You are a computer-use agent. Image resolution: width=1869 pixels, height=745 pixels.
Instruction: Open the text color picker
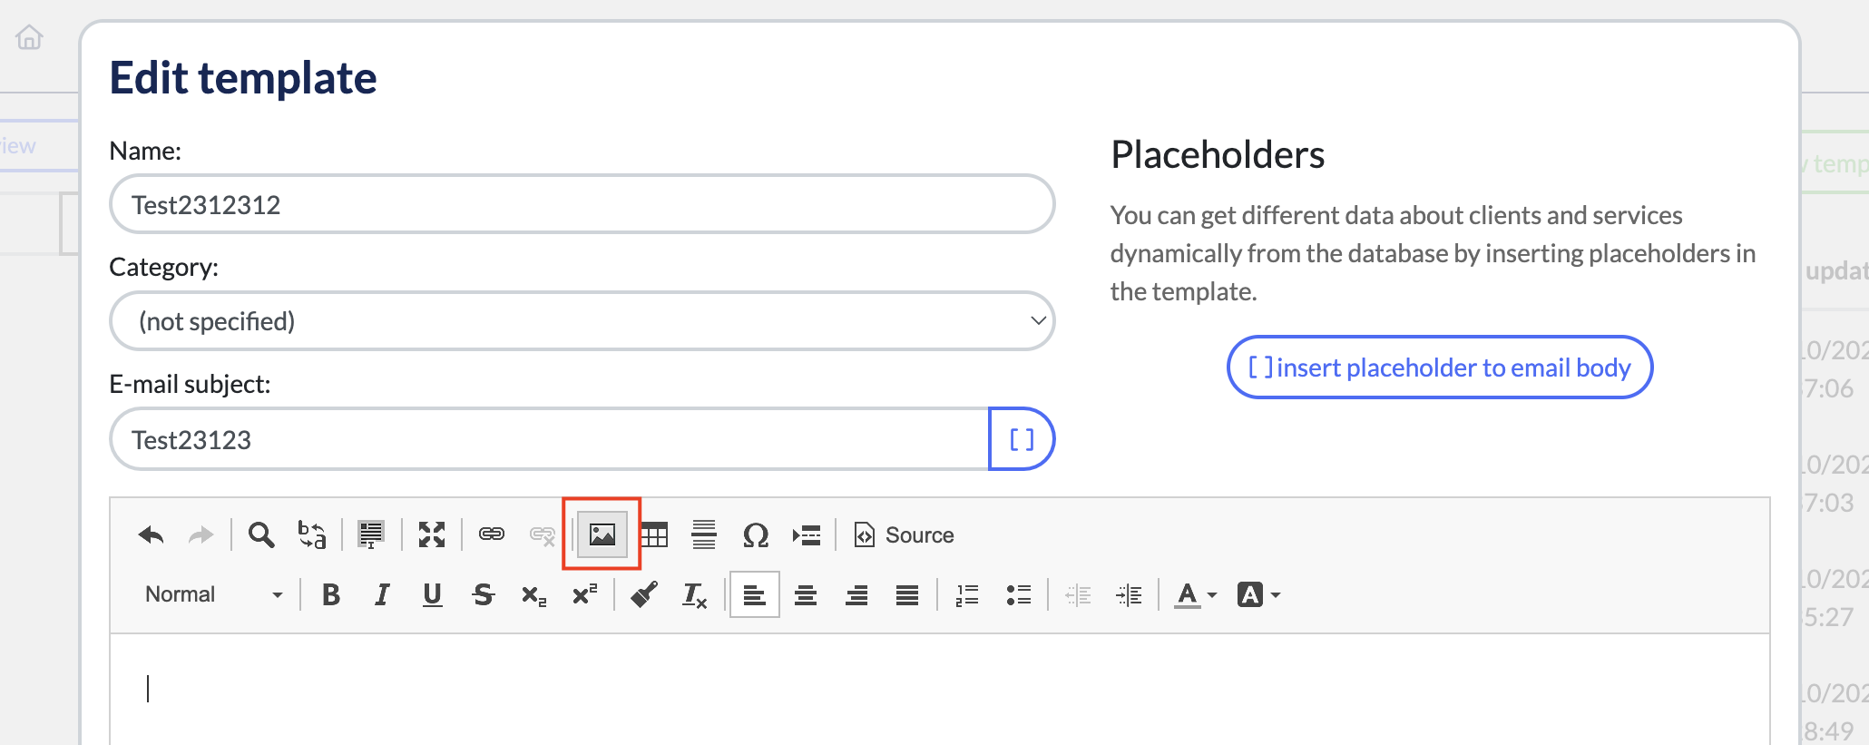pos(1196,595)
